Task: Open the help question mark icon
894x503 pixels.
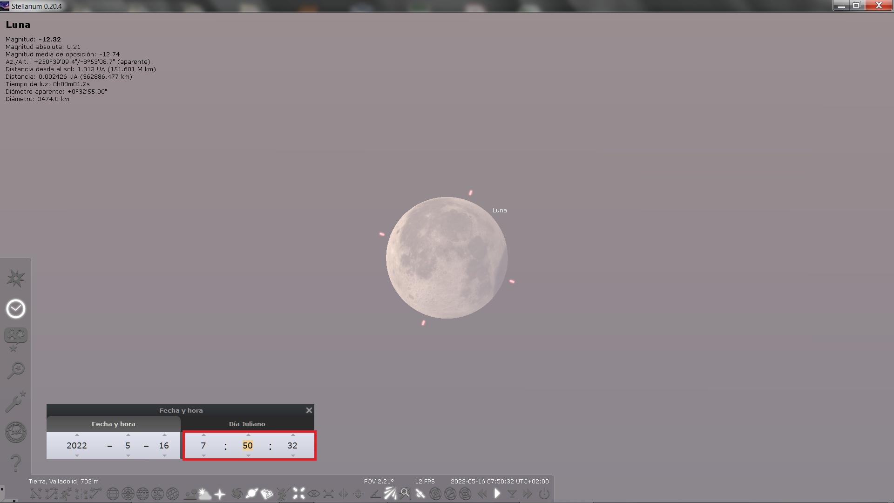Action: tap(15, 463)
